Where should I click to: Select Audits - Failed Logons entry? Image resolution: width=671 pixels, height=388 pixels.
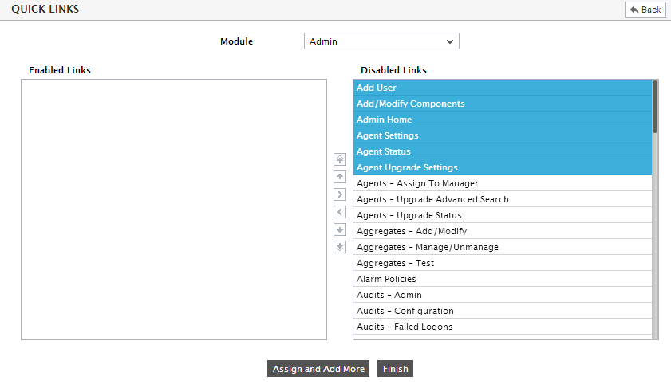coord(503,327)
